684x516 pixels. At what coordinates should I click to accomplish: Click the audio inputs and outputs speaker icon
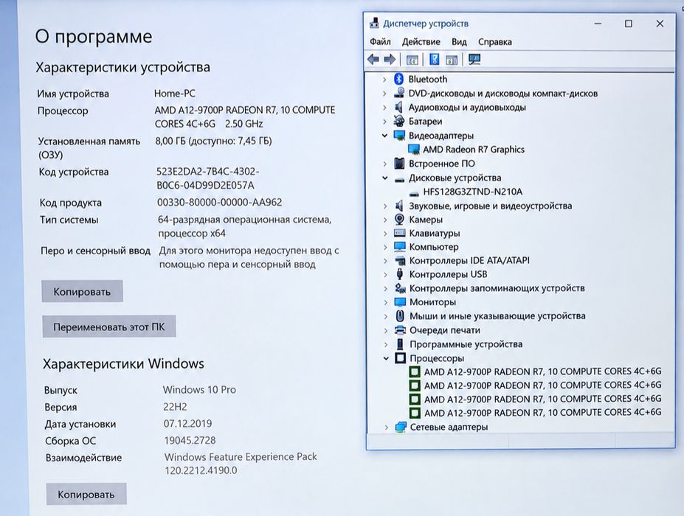click(398, 107)
